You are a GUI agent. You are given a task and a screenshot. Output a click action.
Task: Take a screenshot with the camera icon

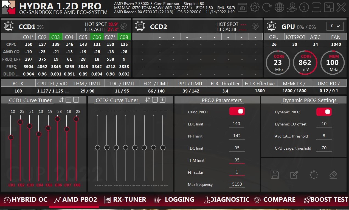point(242,7)
